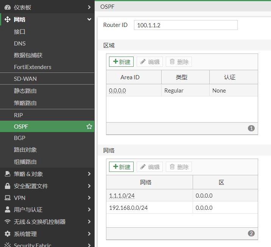Click the WiFi & Switch Controller icon

(x=7, y=222)
